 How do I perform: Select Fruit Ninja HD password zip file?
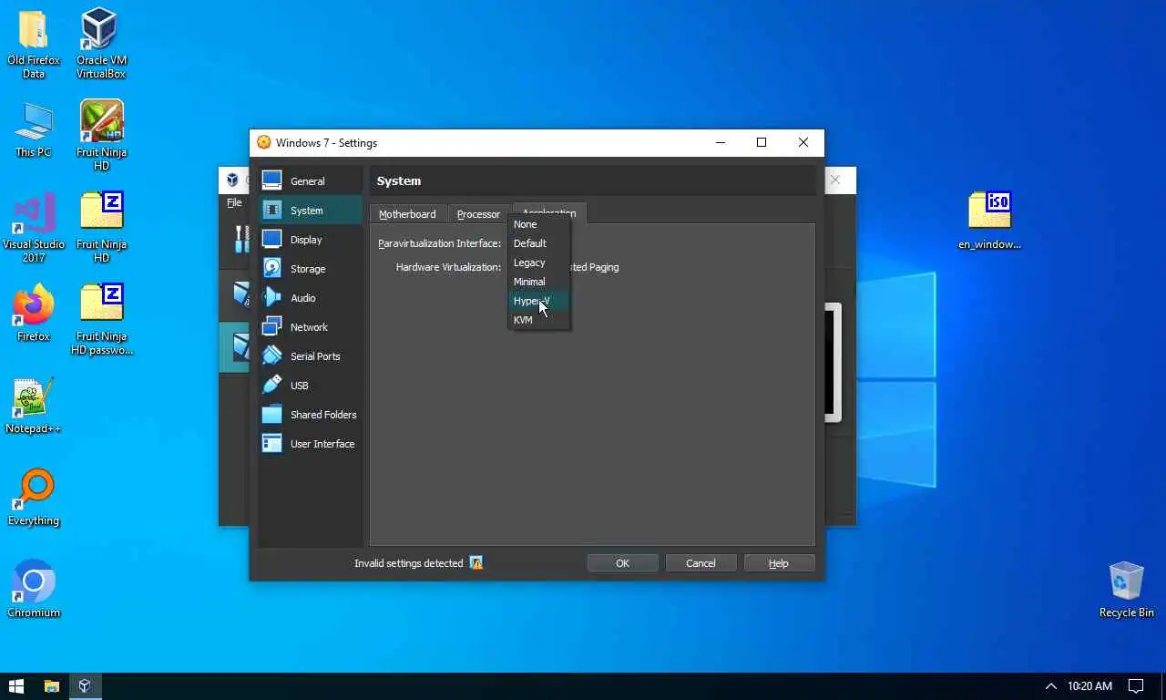click(x=101, y=319)
